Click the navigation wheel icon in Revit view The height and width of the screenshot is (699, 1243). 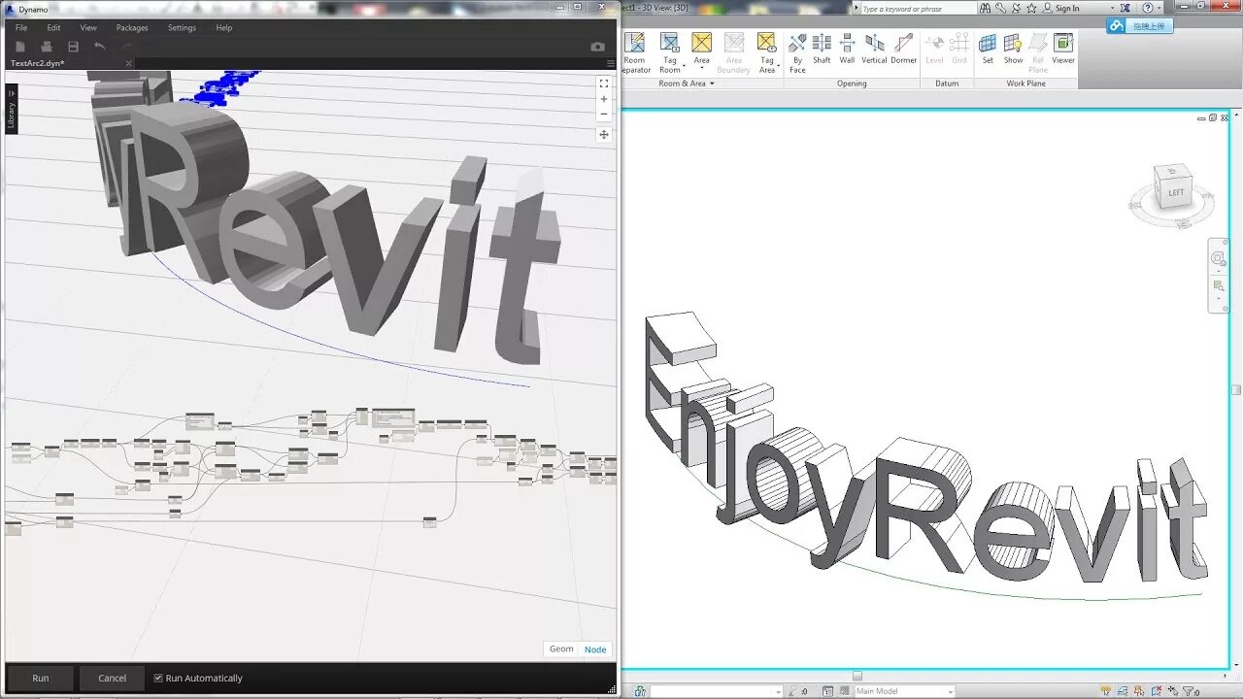(1219, 258)
